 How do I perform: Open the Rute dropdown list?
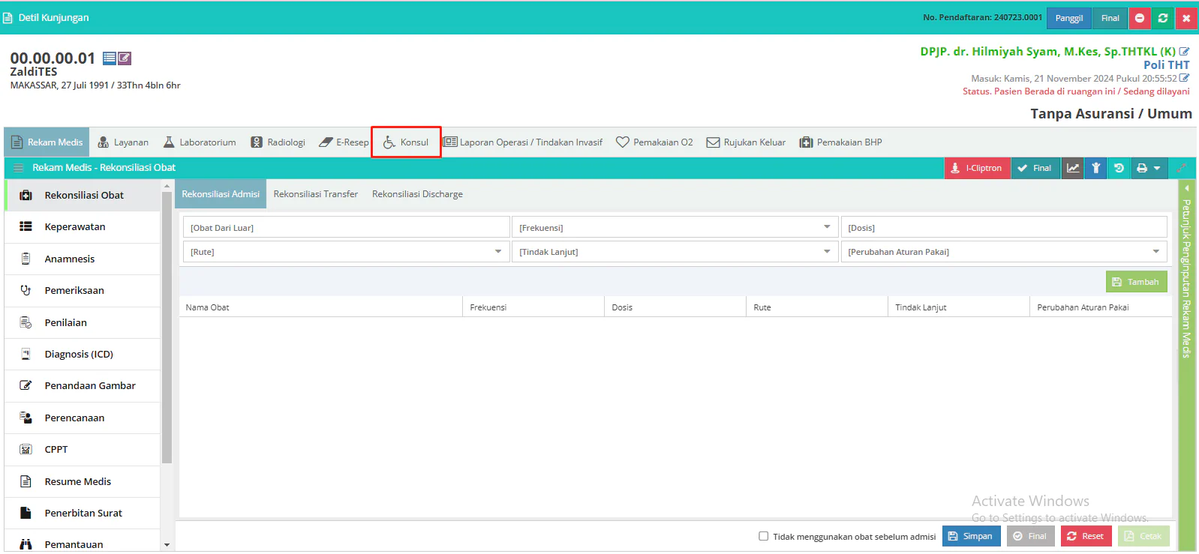point(497,252)
